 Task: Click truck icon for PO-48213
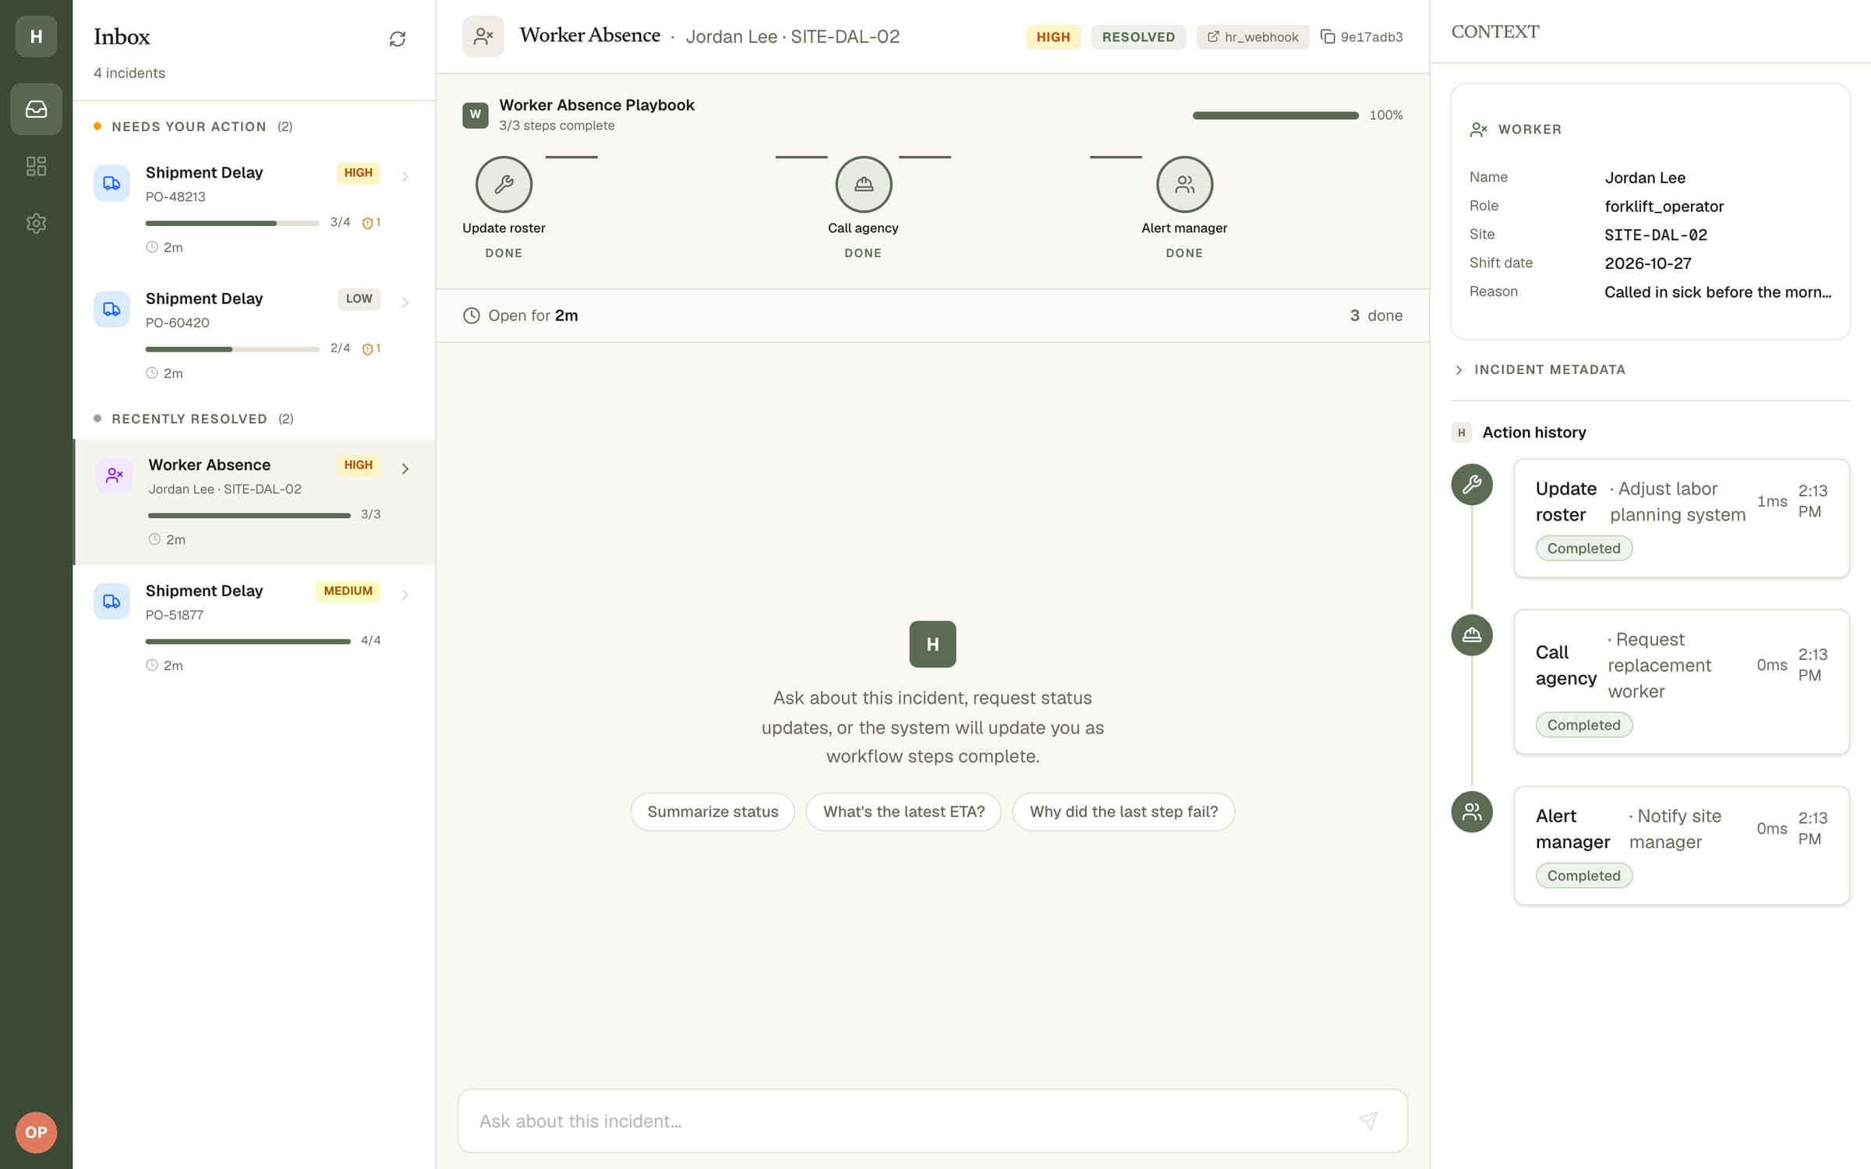pos(111,183)
